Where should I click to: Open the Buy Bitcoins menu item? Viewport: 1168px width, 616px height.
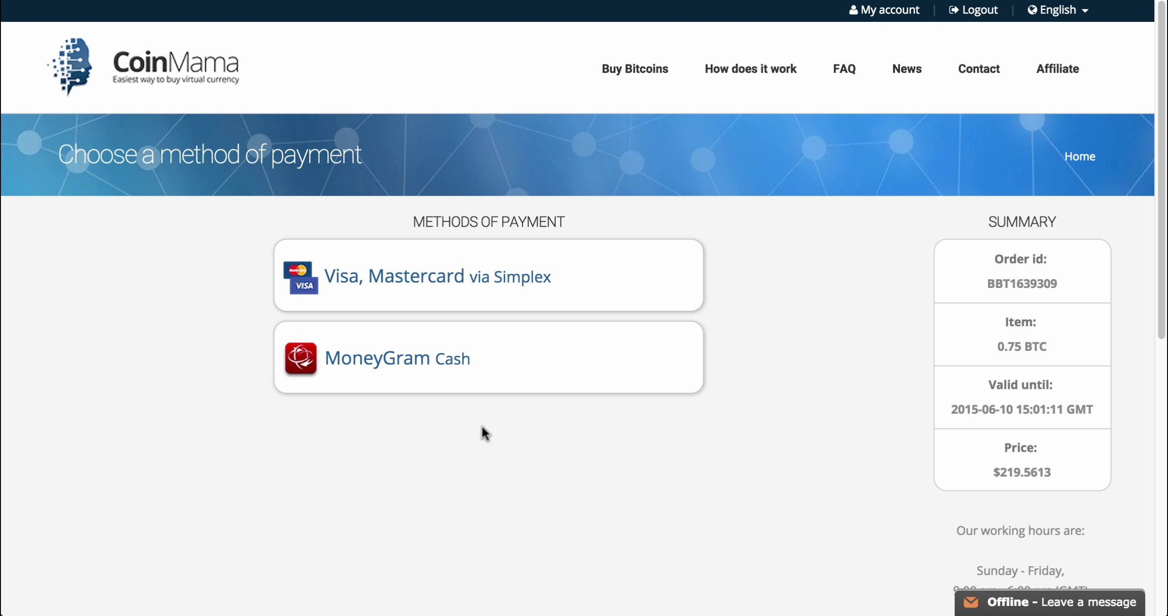[635, 68]
